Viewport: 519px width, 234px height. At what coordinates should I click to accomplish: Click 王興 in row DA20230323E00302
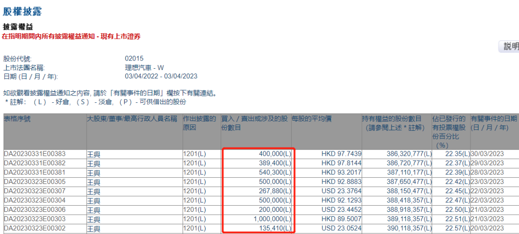coord(94,228)
